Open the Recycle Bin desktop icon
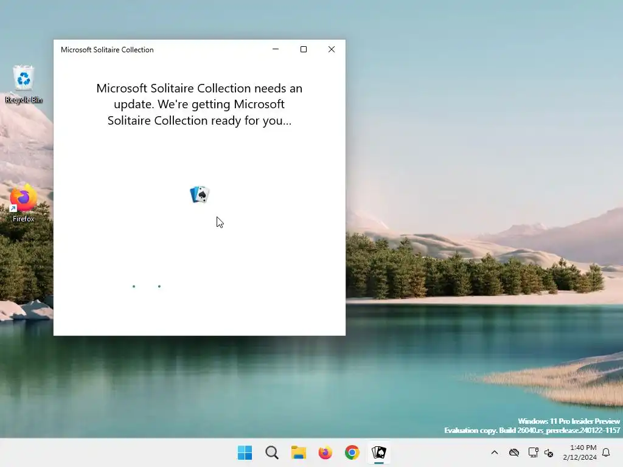This screenshot has height=467, width=623. [x=24, y=85]
